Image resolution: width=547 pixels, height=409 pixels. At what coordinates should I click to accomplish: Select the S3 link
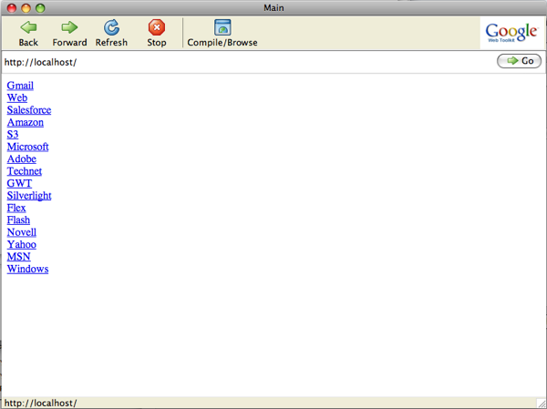[13, 134]
